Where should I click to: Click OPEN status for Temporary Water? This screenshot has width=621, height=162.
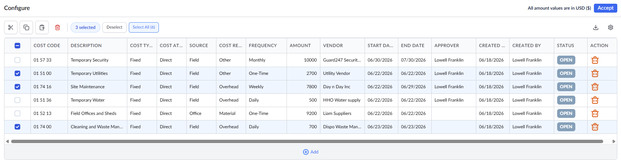[x=566, y=100]
